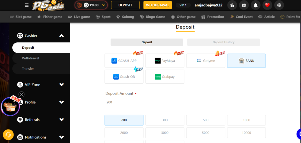This screenshot has height=143, width=301.
Task: Expand the Notifications section chevron
Action: coord(61,137)
